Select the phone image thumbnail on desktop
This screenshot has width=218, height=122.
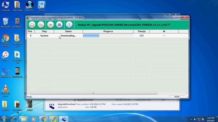pos(17,73)
